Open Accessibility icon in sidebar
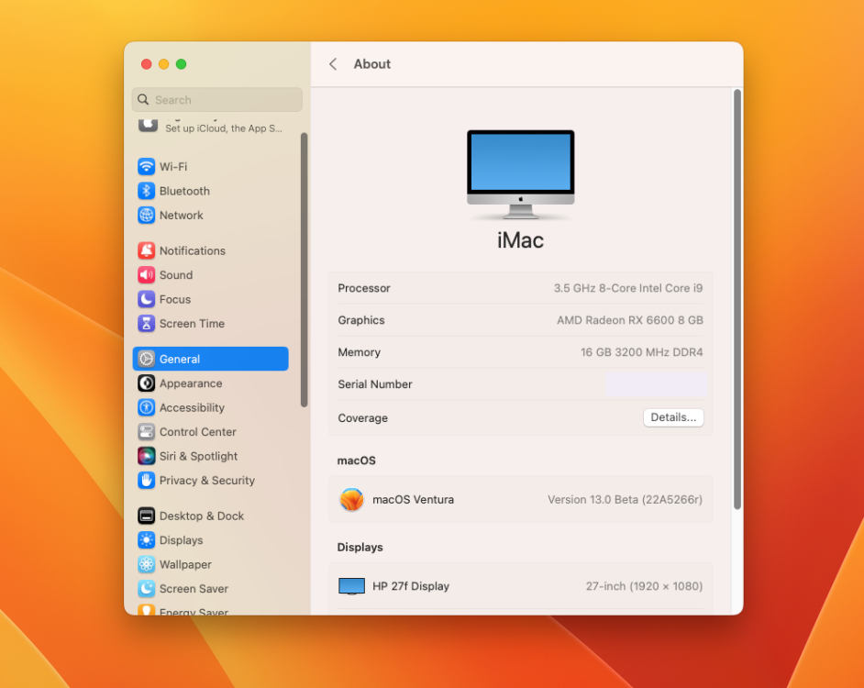 point(146,407)
